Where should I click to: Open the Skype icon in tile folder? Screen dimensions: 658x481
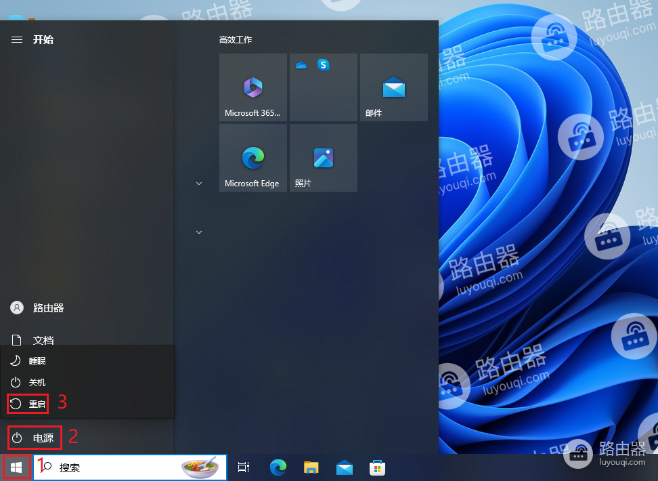coord(323,64)
